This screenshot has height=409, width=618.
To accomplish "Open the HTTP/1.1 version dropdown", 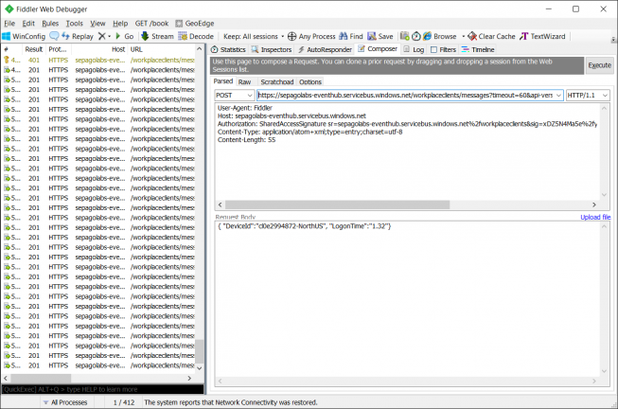I will pyautogui.click(x=587, y=96).
